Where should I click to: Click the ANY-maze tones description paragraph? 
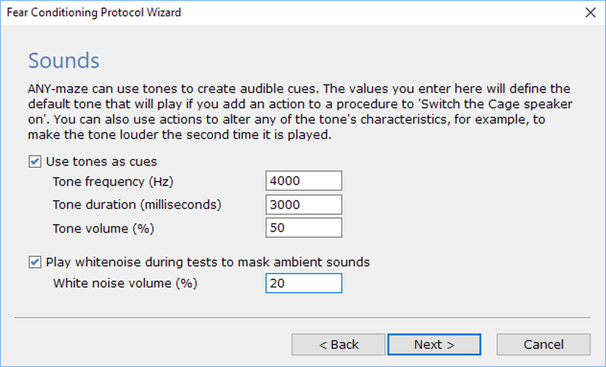[x=300, y=112]
